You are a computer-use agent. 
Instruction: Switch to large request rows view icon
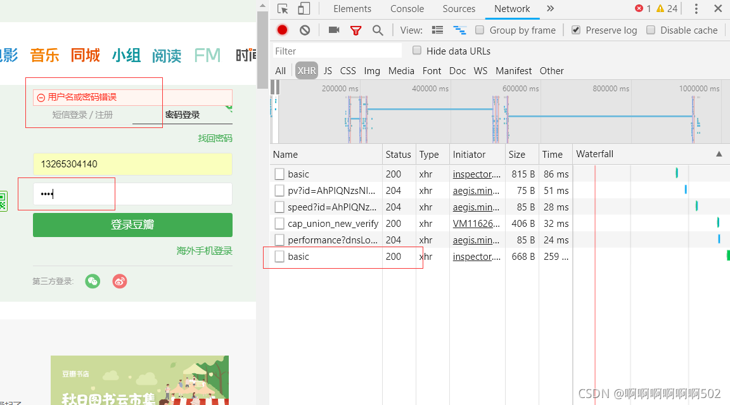(437, 30)
